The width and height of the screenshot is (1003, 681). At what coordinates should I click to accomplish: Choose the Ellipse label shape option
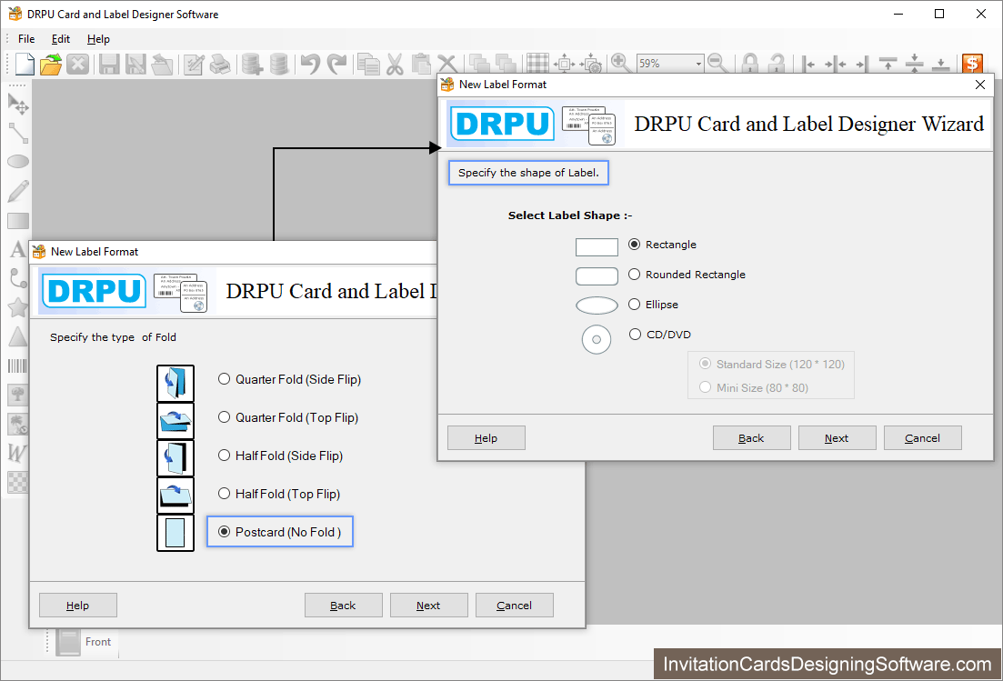coord(634,305)
